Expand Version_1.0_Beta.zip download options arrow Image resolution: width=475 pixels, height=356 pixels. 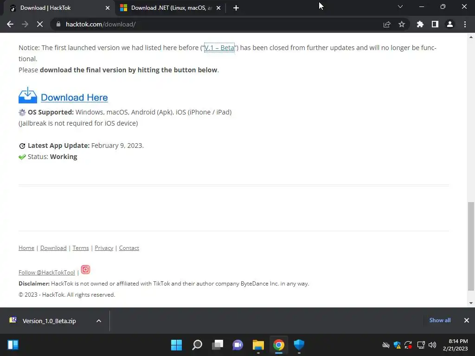[x=99, y=321]
